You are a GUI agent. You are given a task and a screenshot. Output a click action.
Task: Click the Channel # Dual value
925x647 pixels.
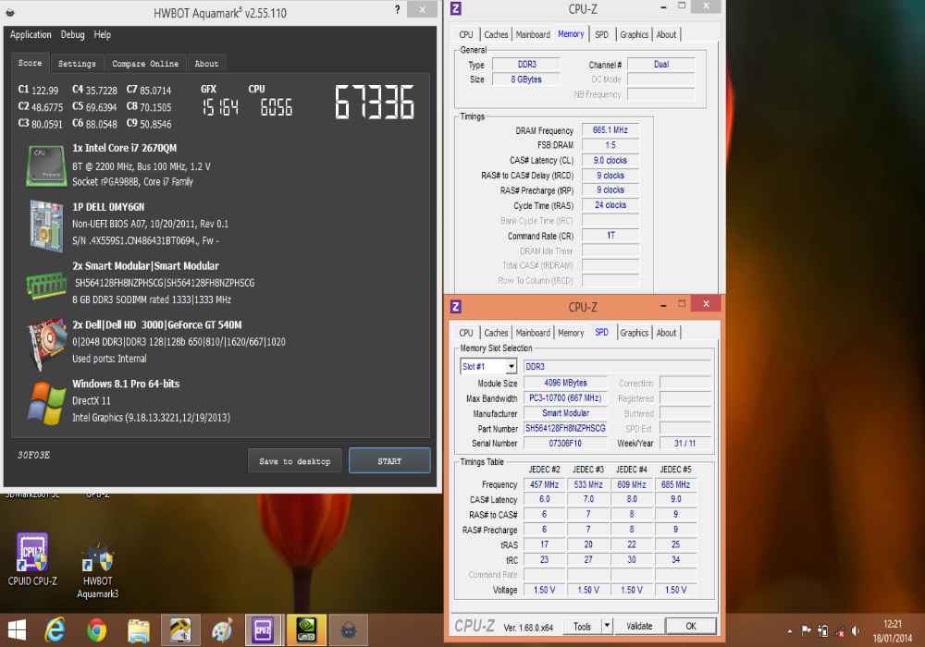tap(660, 64)
